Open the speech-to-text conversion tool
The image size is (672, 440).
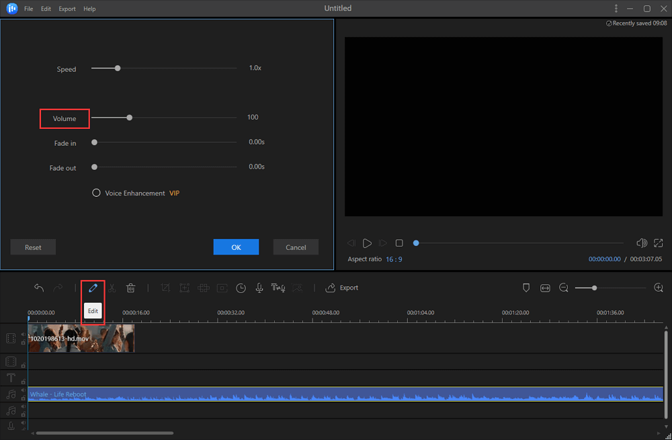[278, 288]
